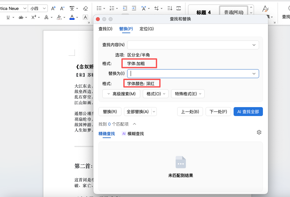Image resolution: width=290 pixels, height=197 pixels.
Task: Switch to 定位(G) tab
Action: coord(147,29)
